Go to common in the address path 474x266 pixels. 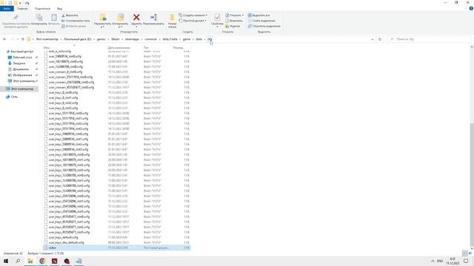point(151,39)
